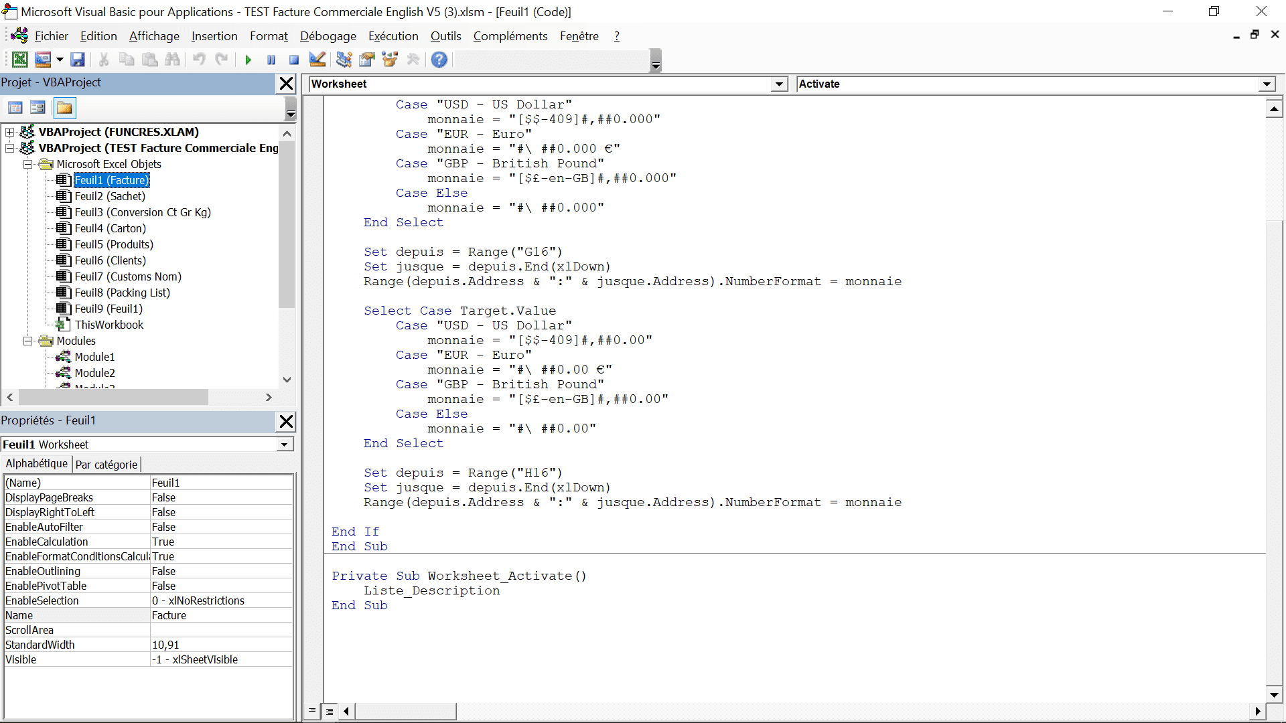Stop execution with the reset square icon
Viewport: 1286px width, 723px height.
(x=293, y=60)
